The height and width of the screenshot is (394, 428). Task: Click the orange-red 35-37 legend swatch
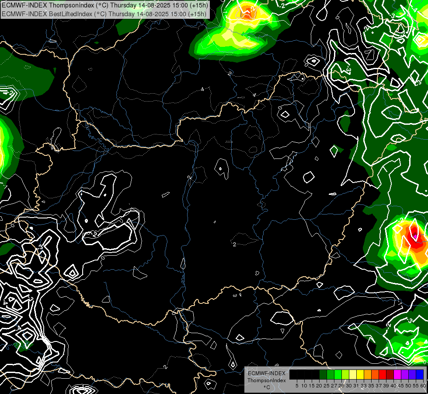(375, 374)
